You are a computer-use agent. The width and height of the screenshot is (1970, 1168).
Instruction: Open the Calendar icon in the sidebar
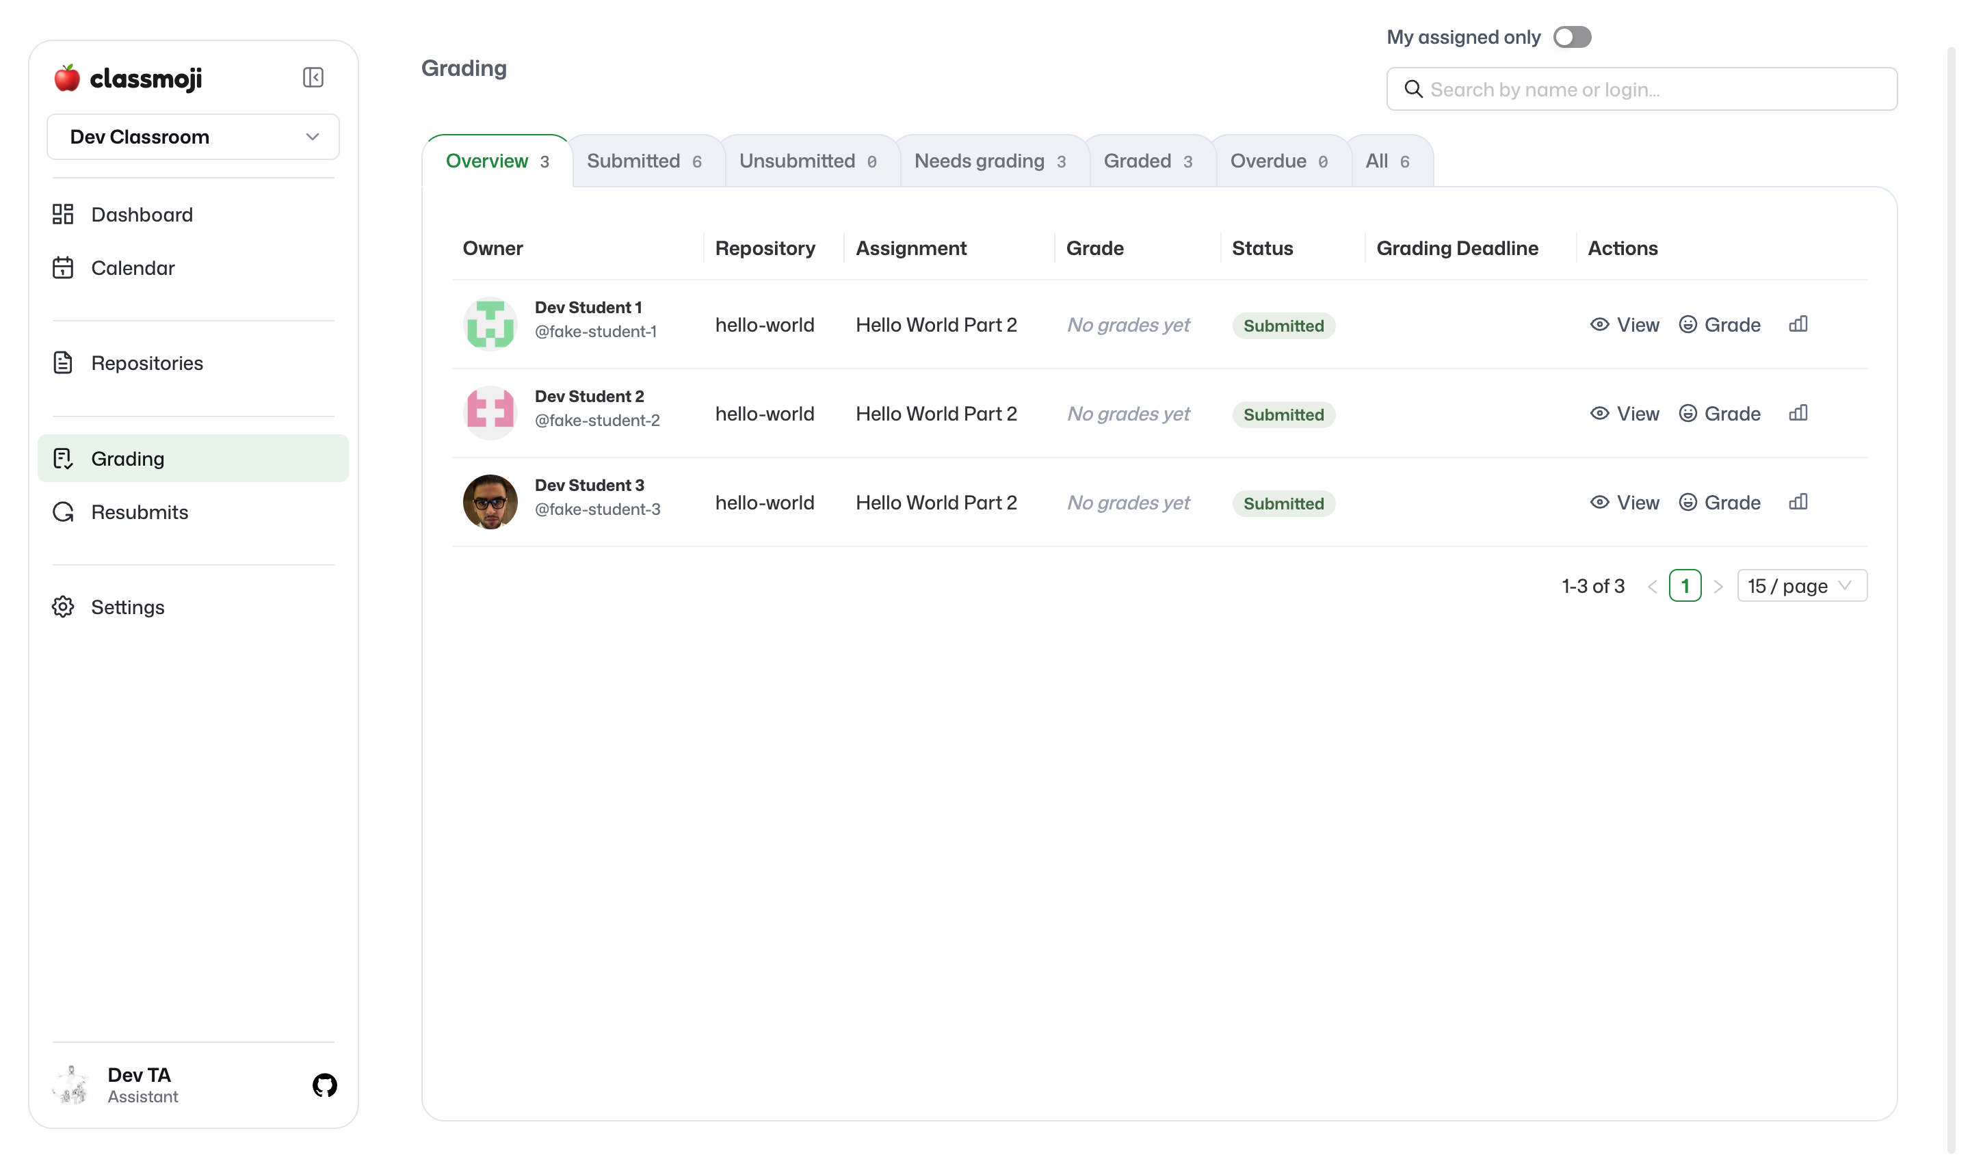(x=63, y=267)
